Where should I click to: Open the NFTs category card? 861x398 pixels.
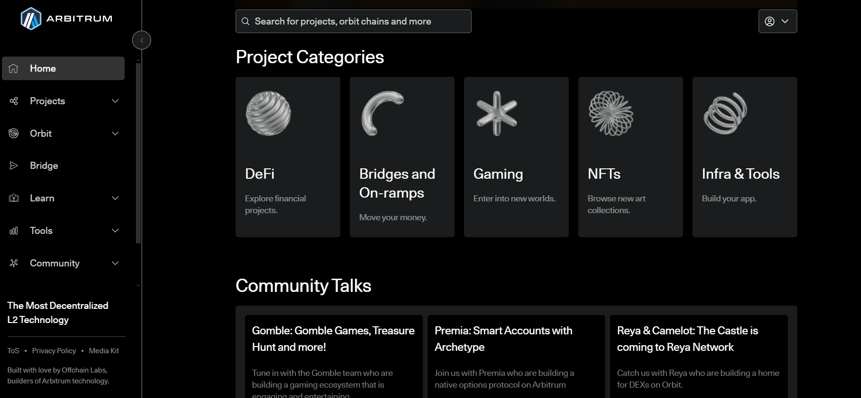point(630,157)
